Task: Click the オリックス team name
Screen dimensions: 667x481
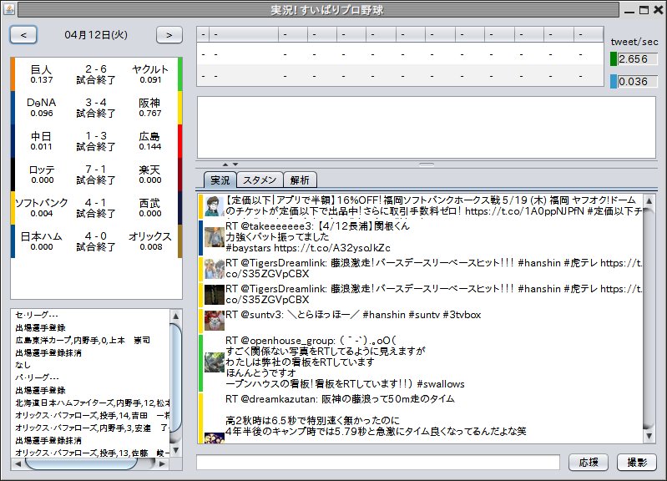Action: (x=150, y=235)
